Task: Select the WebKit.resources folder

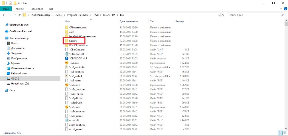Action: [x=79, y=45]
